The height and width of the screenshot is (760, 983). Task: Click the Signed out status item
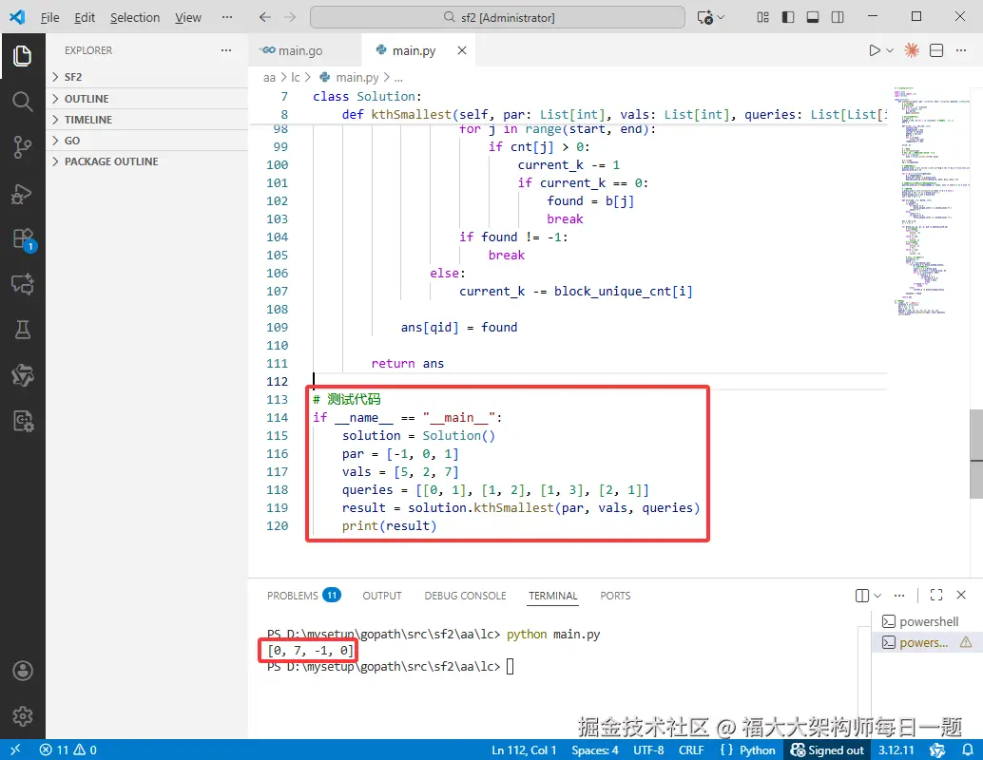coord(827,750)
